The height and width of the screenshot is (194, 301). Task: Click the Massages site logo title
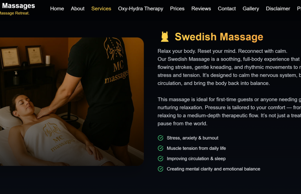click(x=18, y=6)
